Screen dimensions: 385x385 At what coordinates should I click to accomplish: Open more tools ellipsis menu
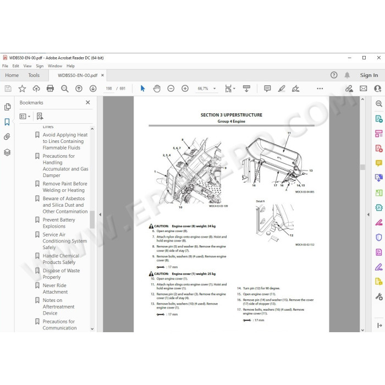click(x=320, y=89)
